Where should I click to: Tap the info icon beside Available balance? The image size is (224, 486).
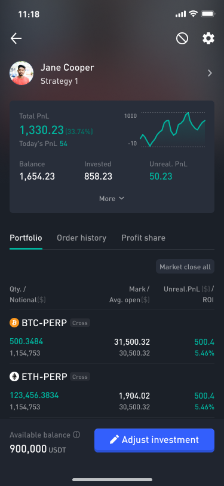click(76, 435)
